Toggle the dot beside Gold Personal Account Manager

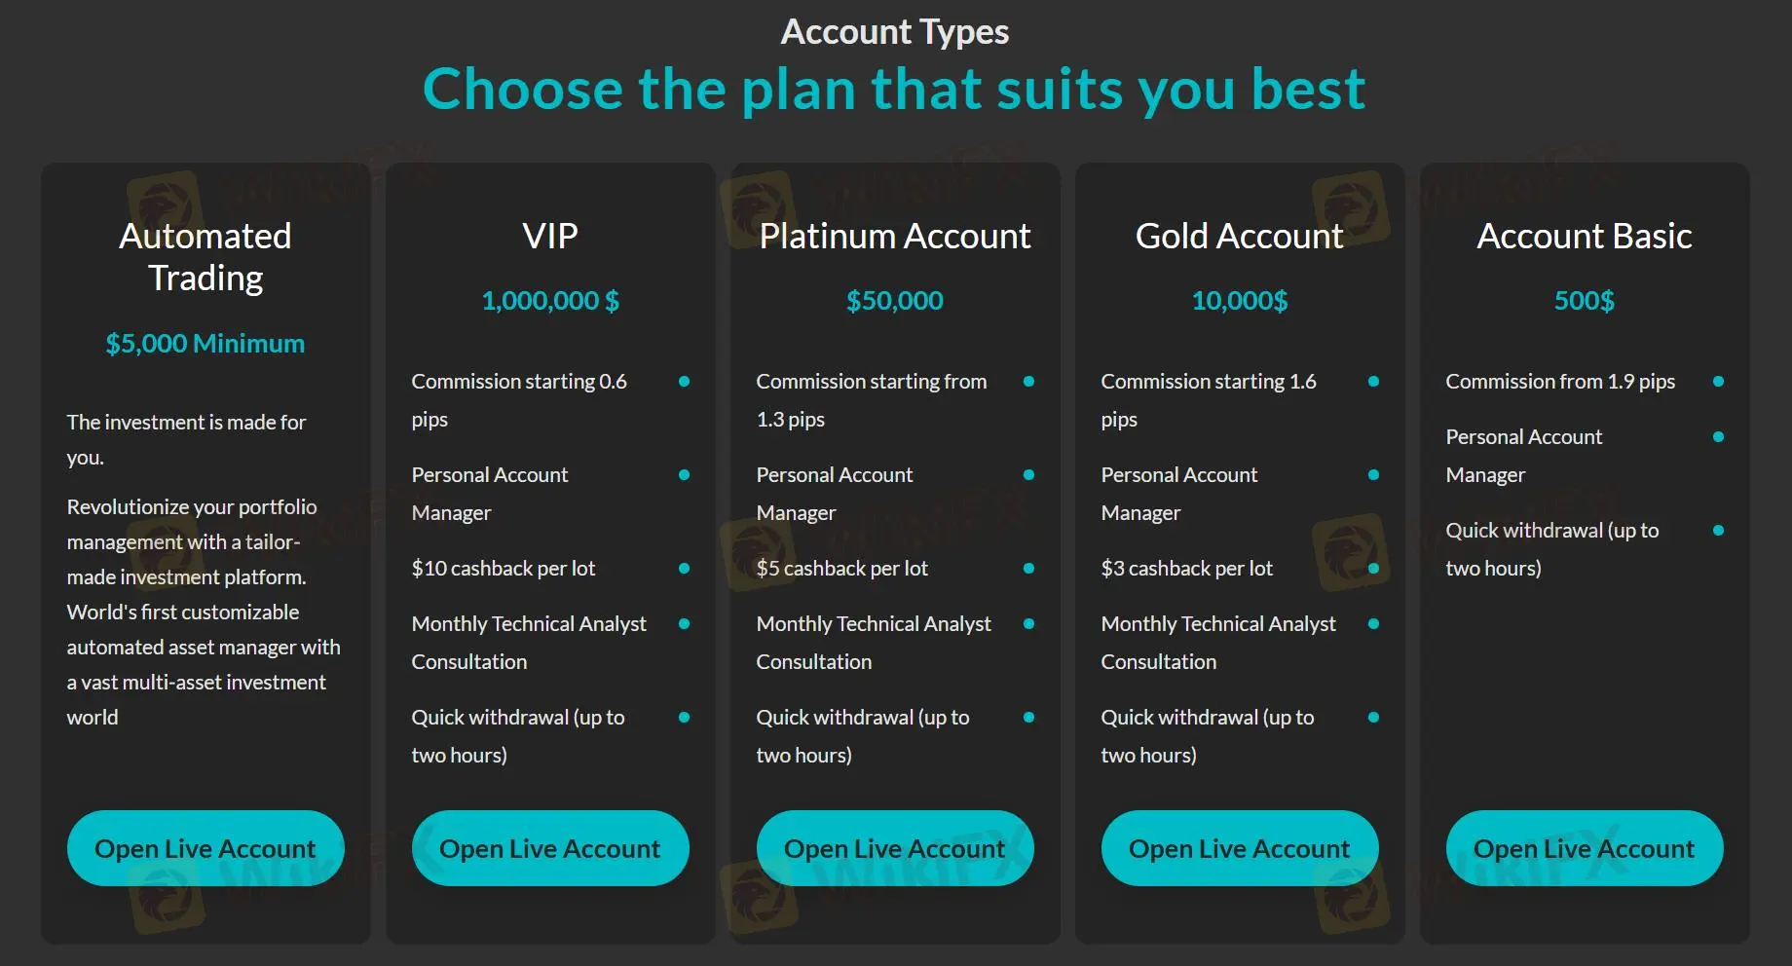(x=1375, y=475)
